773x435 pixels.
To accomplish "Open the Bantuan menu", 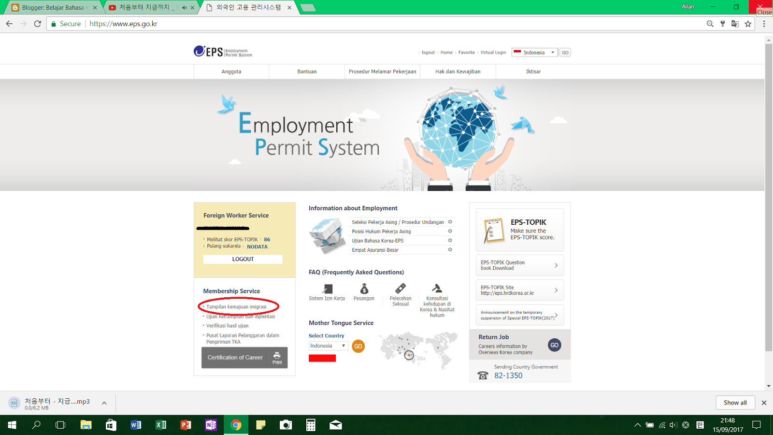I will coord(307,72).
